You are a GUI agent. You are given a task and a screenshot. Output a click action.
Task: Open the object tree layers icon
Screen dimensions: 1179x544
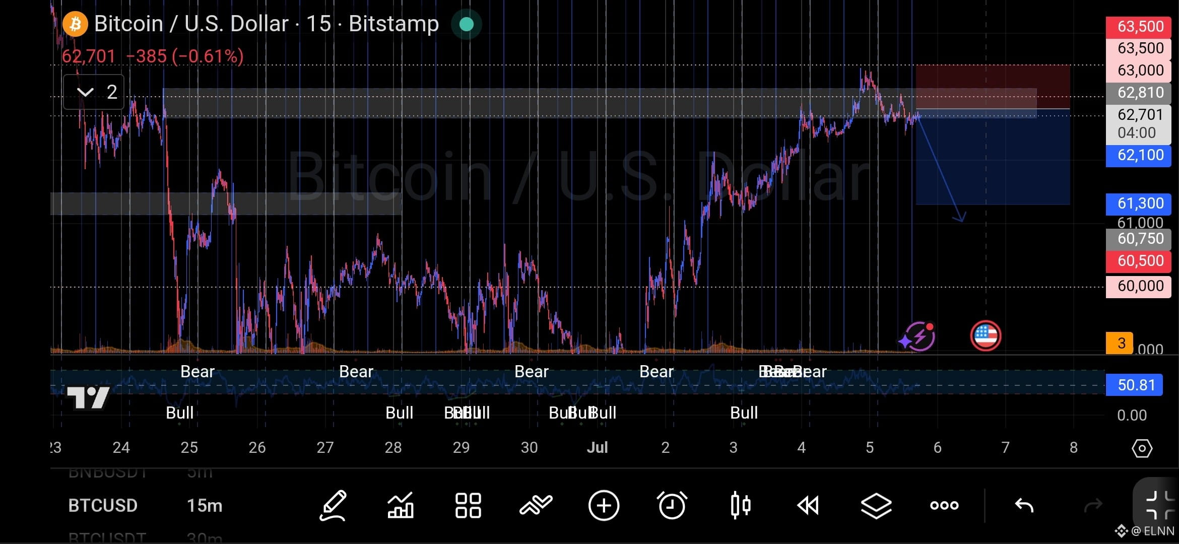pos(876,505)
